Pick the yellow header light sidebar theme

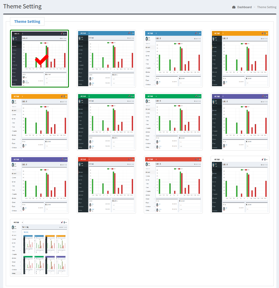tap(39, 122)
